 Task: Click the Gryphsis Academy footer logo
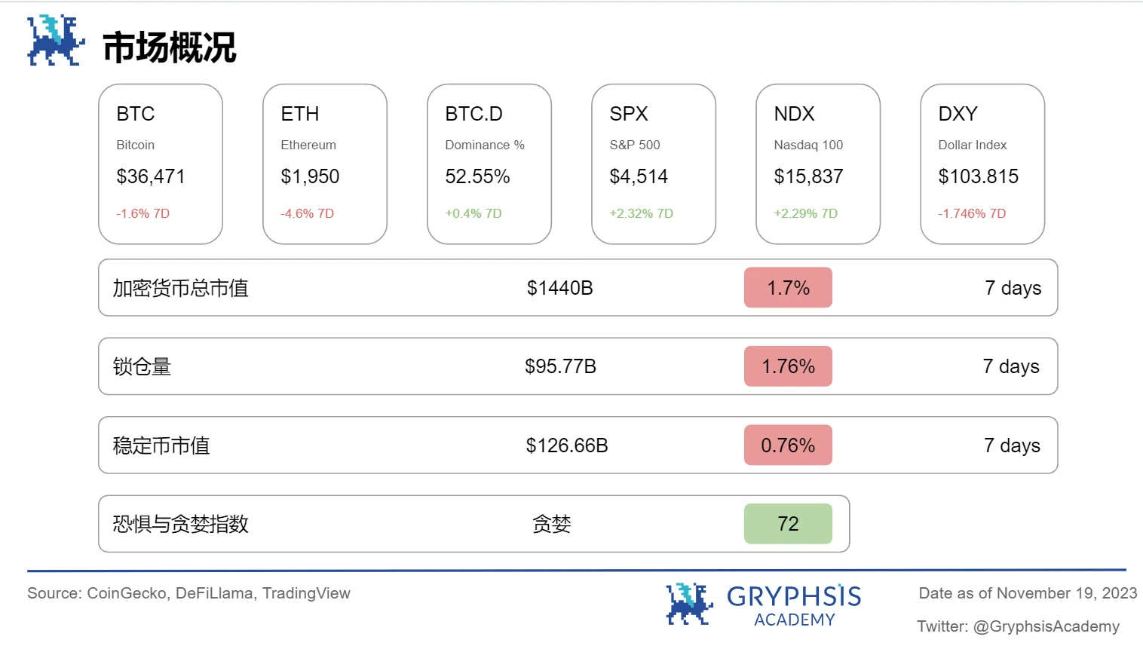pos(763,605)
